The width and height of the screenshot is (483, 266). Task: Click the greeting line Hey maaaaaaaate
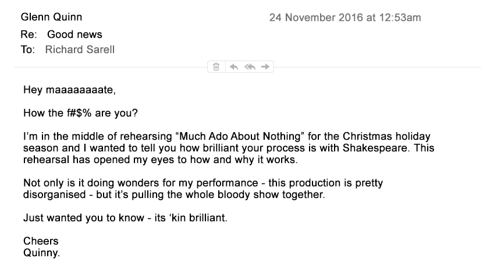[x=70, y=90]
